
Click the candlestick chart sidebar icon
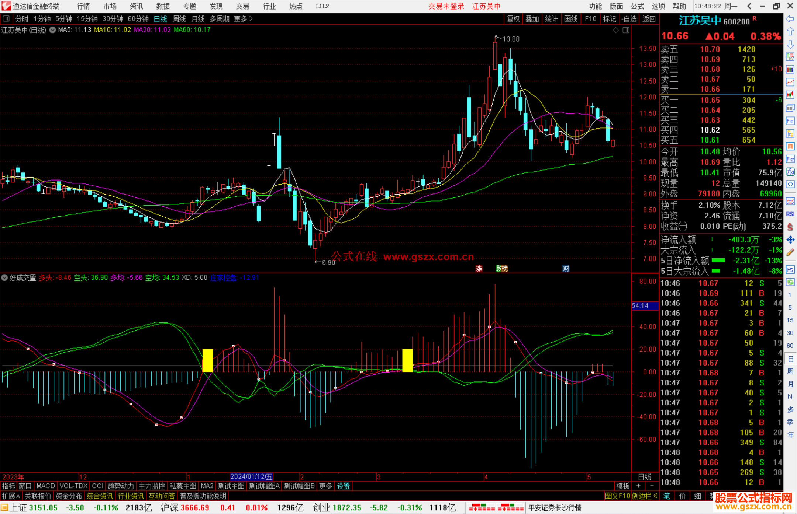(x=790, y=95)
